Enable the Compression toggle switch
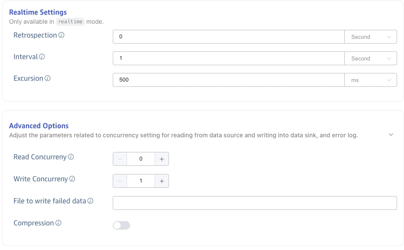 (x=121, y=225)
